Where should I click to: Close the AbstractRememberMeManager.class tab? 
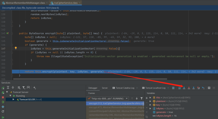[x=47, y=3]
